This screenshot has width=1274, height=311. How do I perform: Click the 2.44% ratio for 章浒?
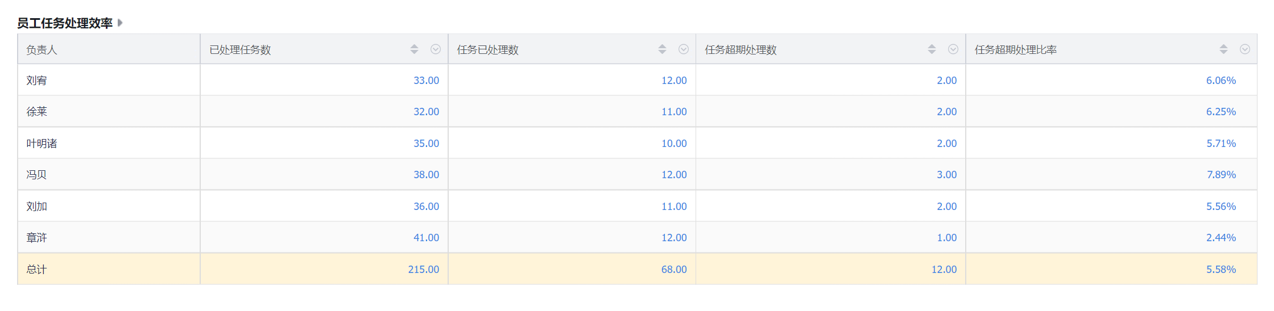click(1221, 238)
